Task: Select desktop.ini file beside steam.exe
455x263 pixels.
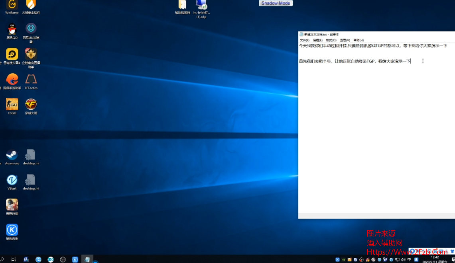Action: (31, 157)
